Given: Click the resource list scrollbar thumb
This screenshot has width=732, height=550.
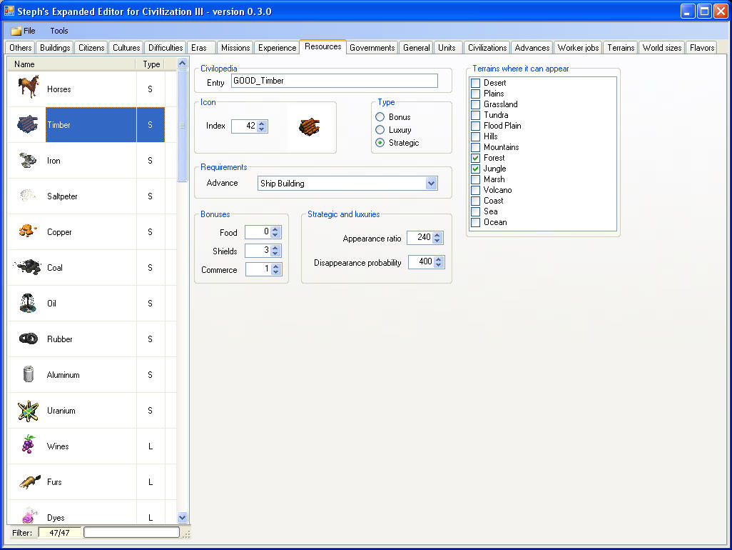Looking at the screenshot, I should pyautogui.click(x=183, y=125).
